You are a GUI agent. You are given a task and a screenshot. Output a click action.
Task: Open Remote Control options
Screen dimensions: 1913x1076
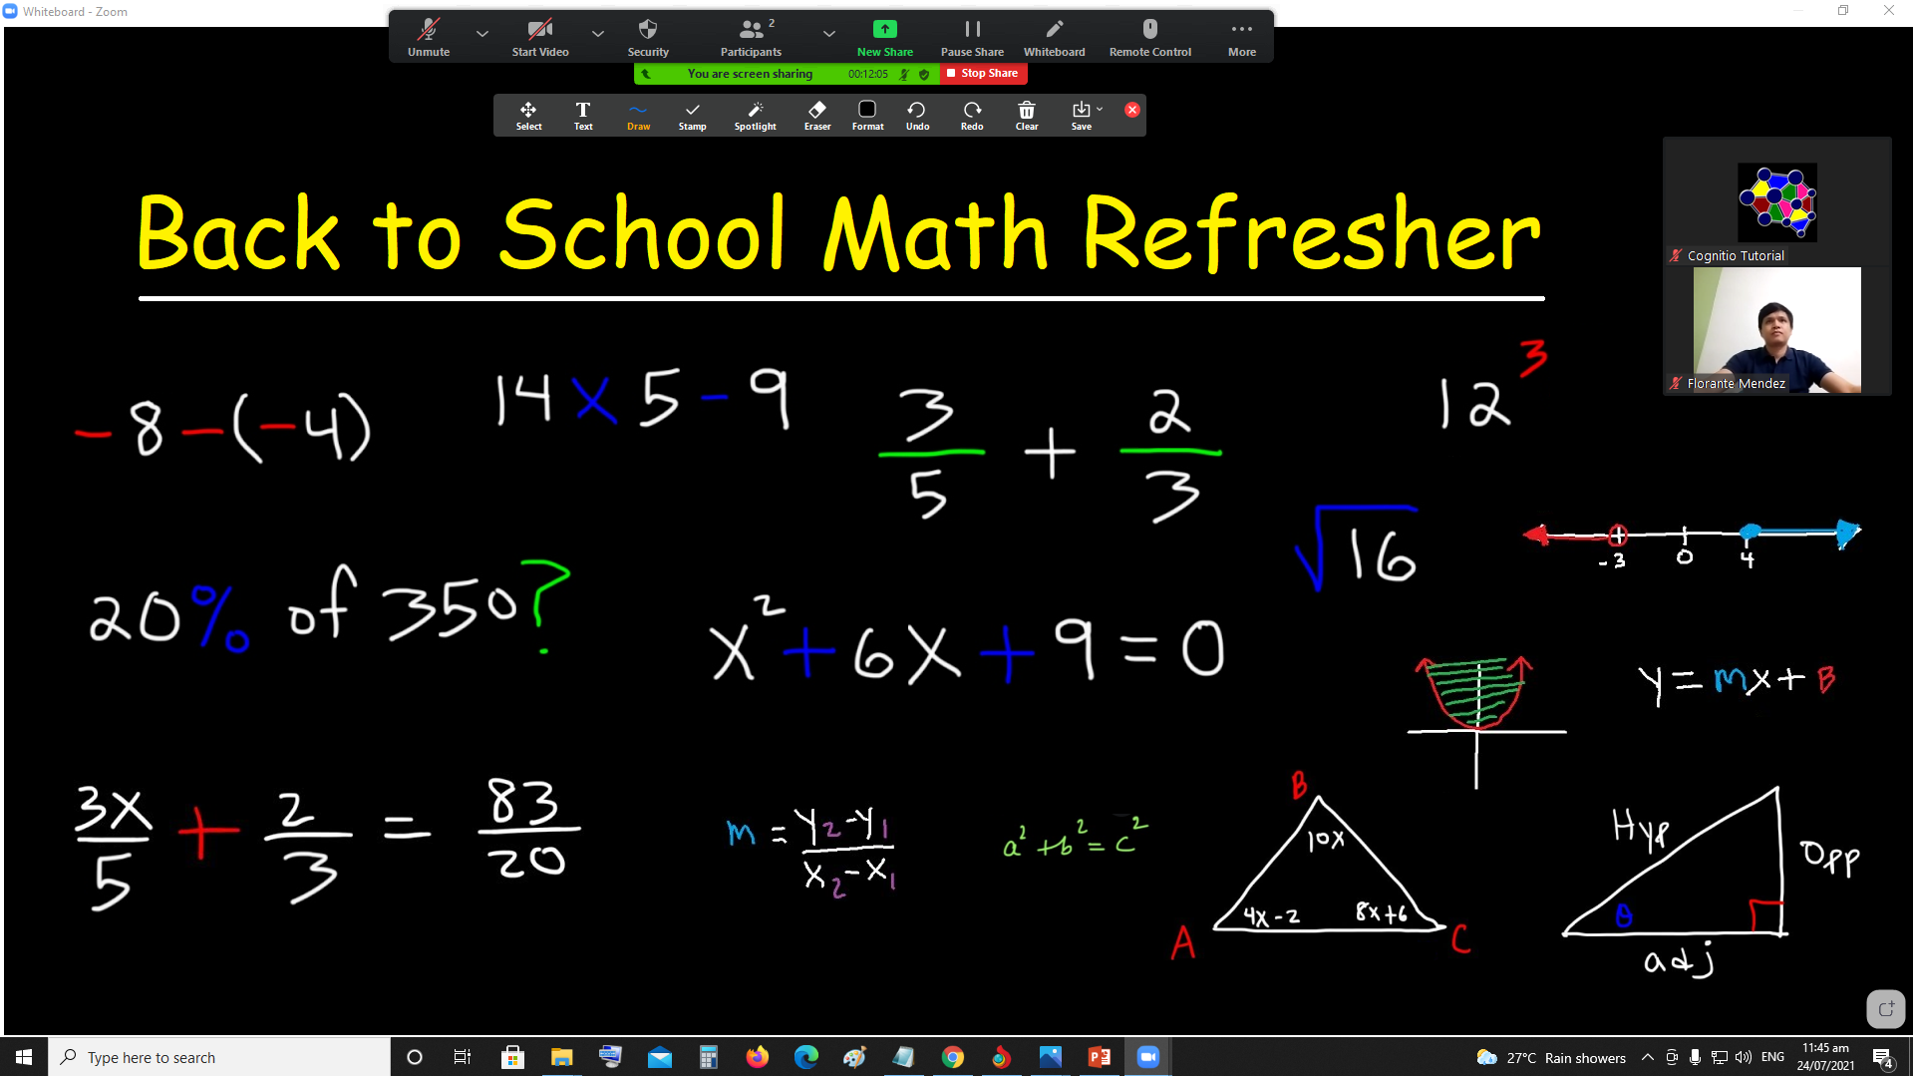1150,38
